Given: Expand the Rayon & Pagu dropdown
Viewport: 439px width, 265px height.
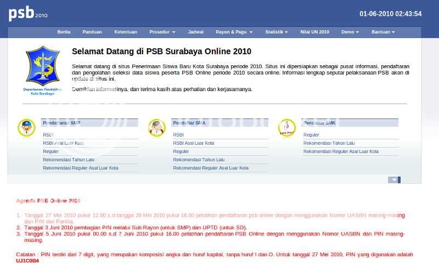Looking at the screenshot, I should [234, 32].
